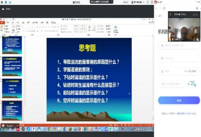Click the Save icon in PowerPoint's quick access toolbar
This screenshot has height=137, width=201.
4,20
